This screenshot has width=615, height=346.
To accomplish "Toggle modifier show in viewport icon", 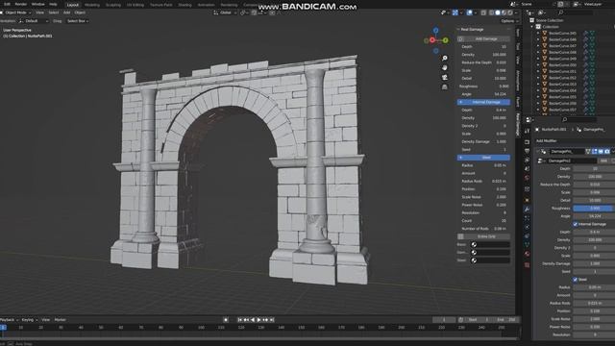I will pyautogui.click(x=601, y=151).
